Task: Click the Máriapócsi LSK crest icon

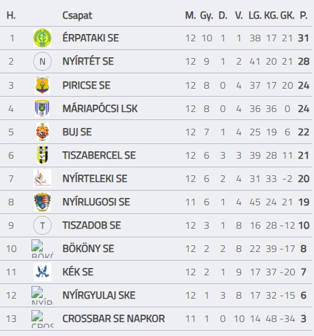Action: point(42,109)
